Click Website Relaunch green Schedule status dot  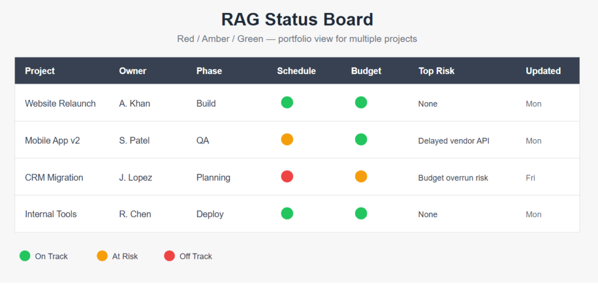pos(287,103)
